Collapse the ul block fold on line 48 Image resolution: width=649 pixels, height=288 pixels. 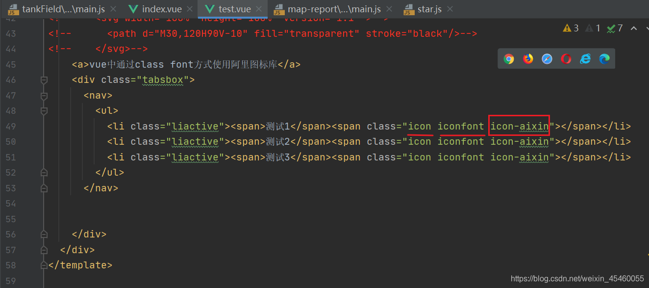[x=44, y=111]
